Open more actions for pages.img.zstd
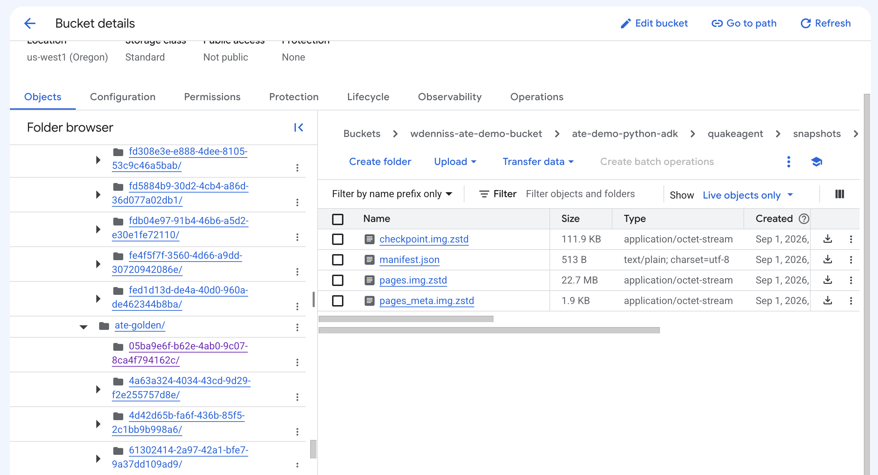This screenshot has height=475, width=878. [851, 280]
